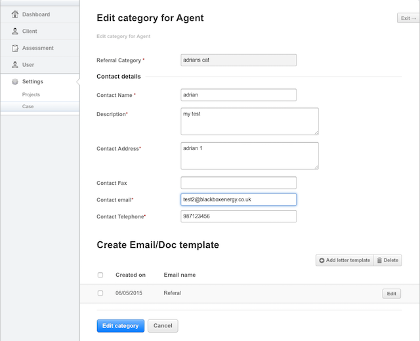Click into the Contact email field
Screen dimensions: 420x341
point(239,199)
